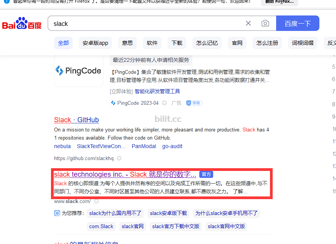The width and height of the screenshot is (336, 244).
Task: Click the 官方 official badge
Action: pyautogui.click(x=206, y=174)
